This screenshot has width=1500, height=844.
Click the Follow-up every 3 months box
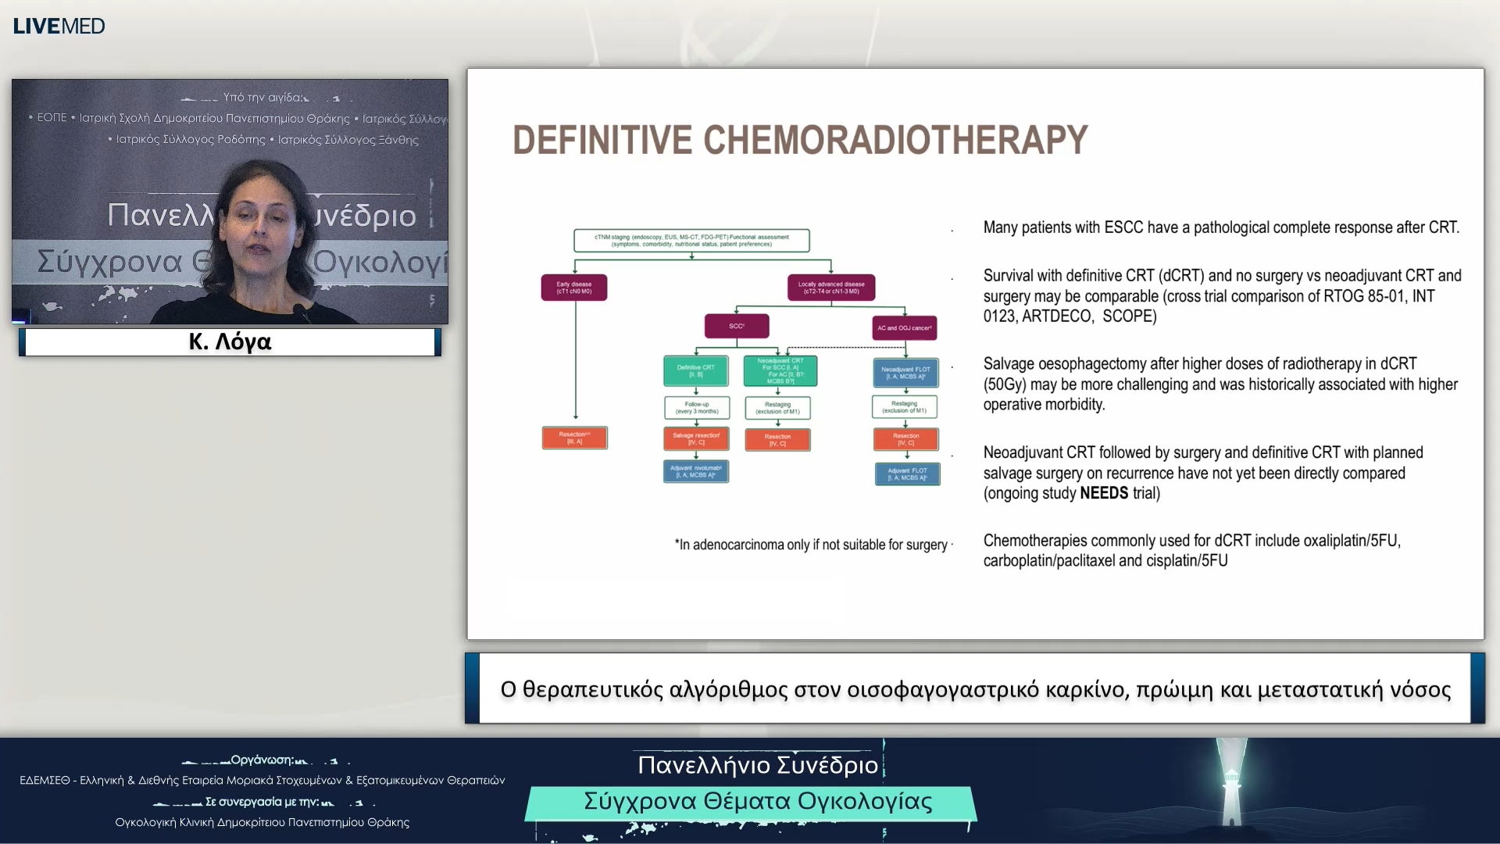(x=697, y=407)
